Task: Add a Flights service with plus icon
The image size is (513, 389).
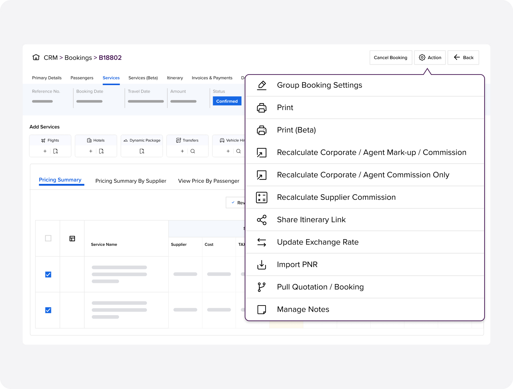Action: click(45, 151)
